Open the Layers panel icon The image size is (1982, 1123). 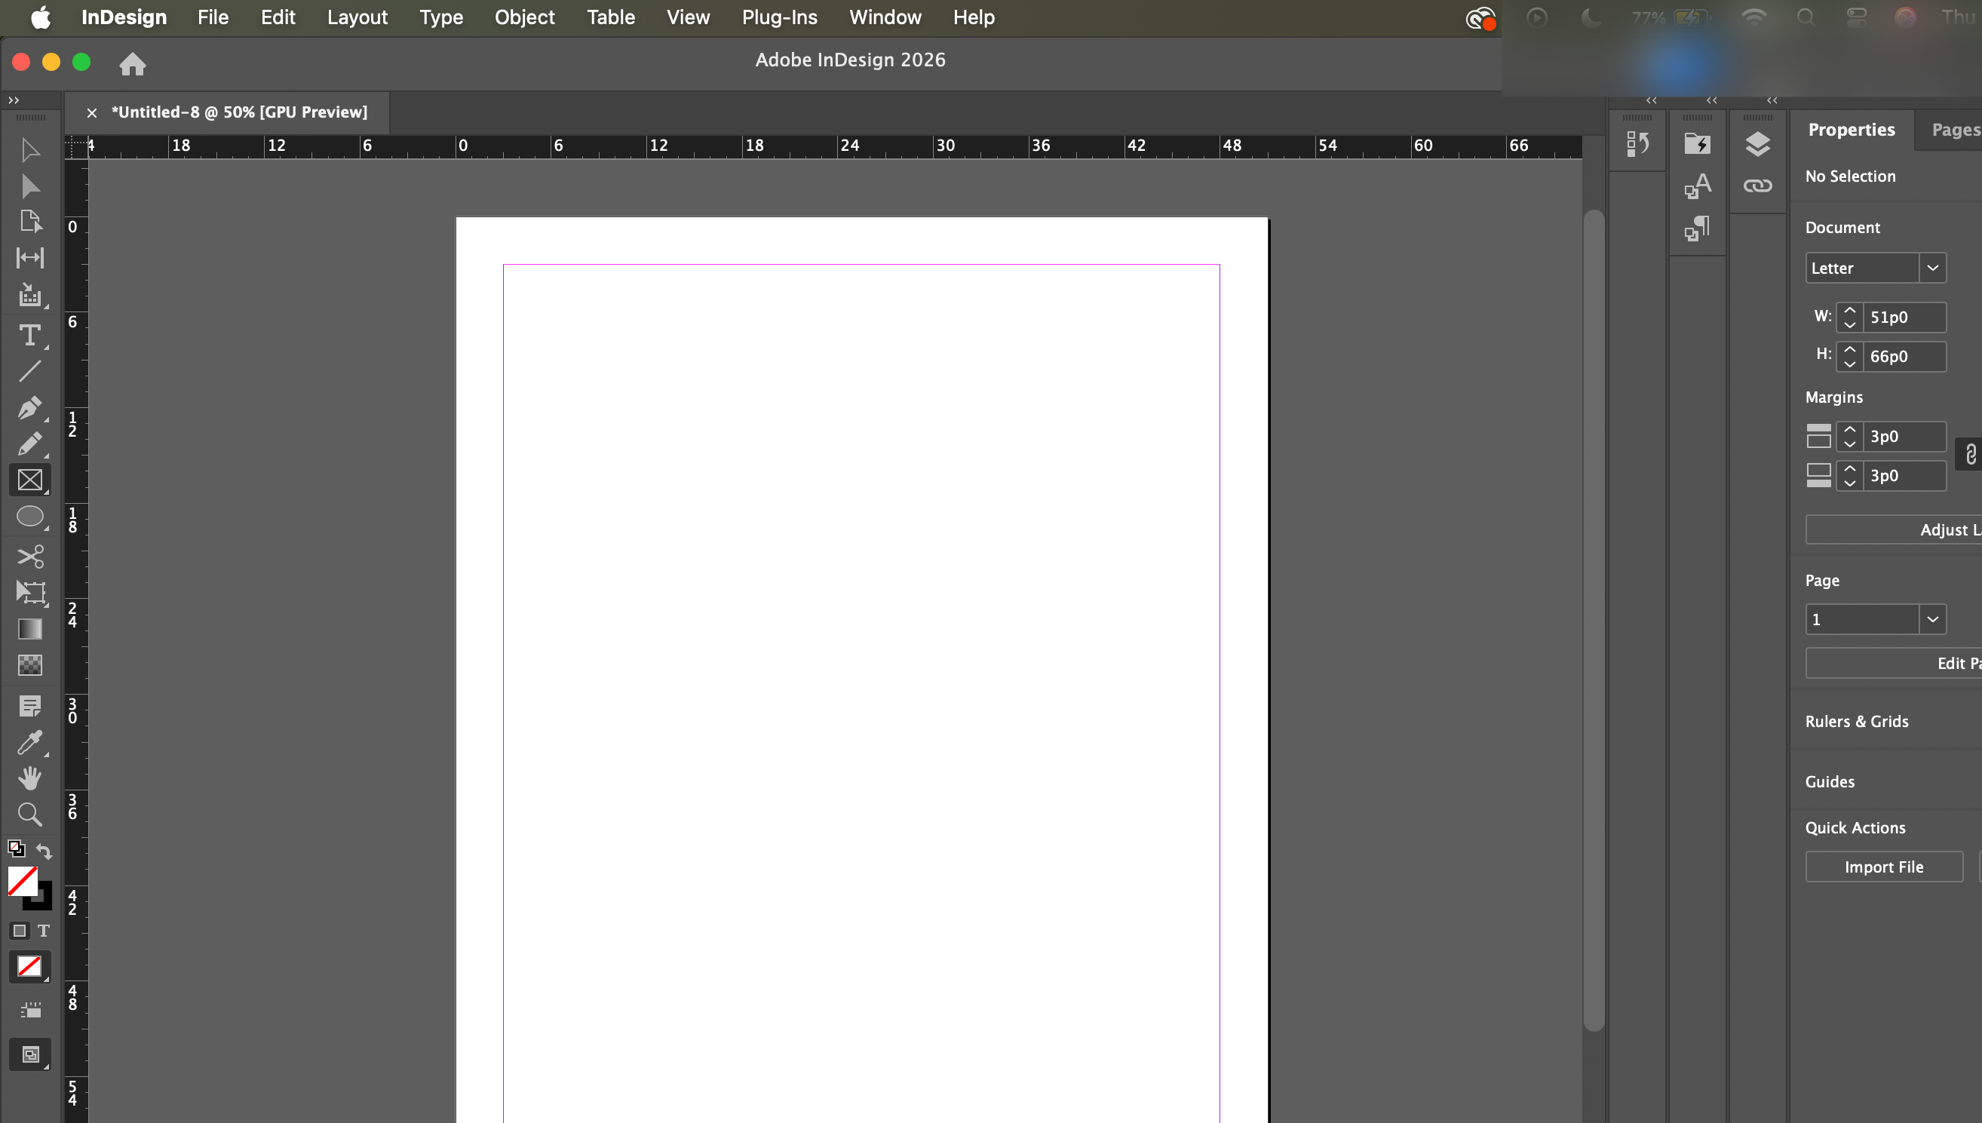[x=1756, y=144]
